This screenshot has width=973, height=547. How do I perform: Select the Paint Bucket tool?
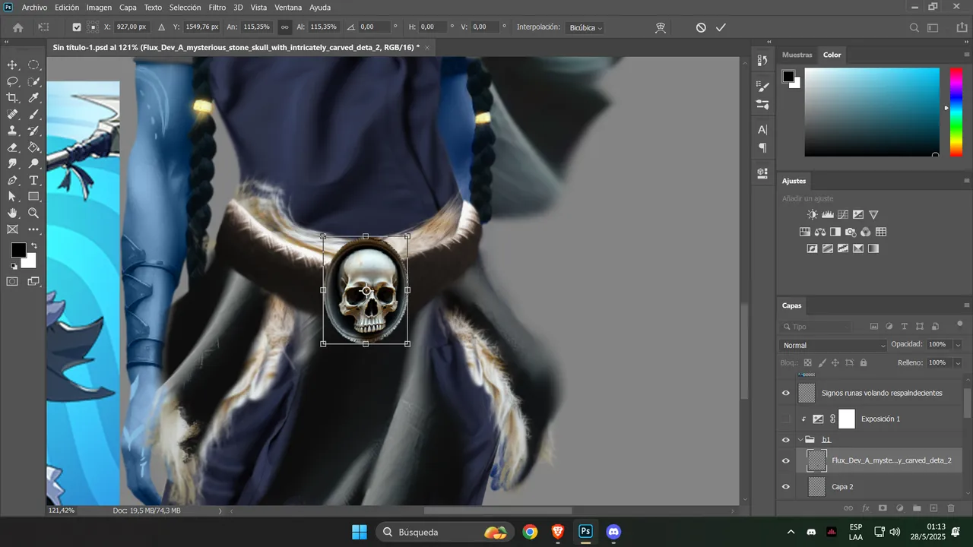[33, 147]
